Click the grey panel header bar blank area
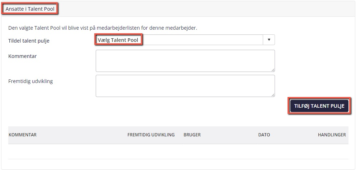 coord(204,9)
